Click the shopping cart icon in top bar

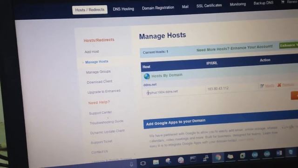pyautogui.click(x=283, y=2)
